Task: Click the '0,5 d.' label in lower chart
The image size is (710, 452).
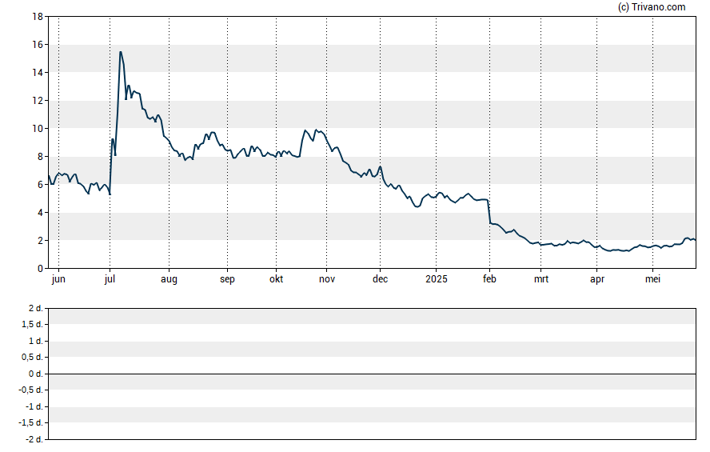Action: tap(32, 358)
